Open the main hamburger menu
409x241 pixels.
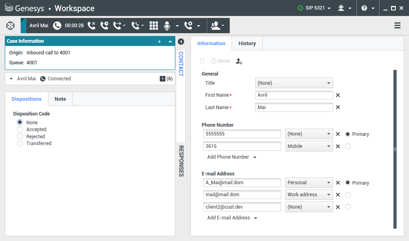(397, 25)
